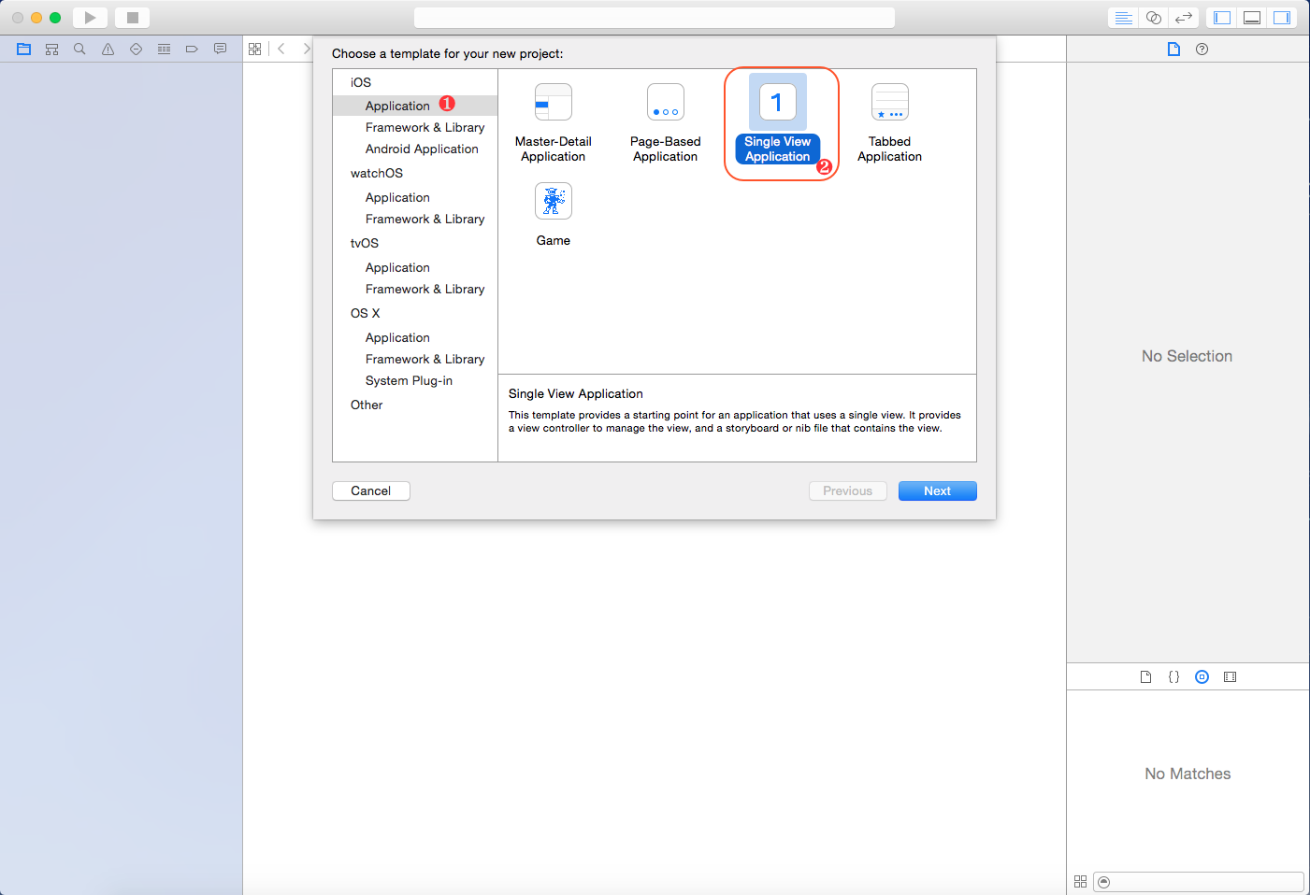Choose the Tabbed Application template

coord(889,123)
